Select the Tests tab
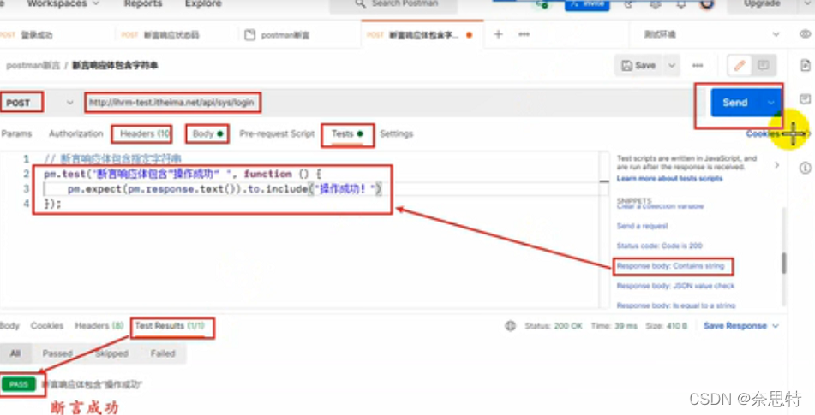Screen dimensions: 815x415 pos(347,133)
